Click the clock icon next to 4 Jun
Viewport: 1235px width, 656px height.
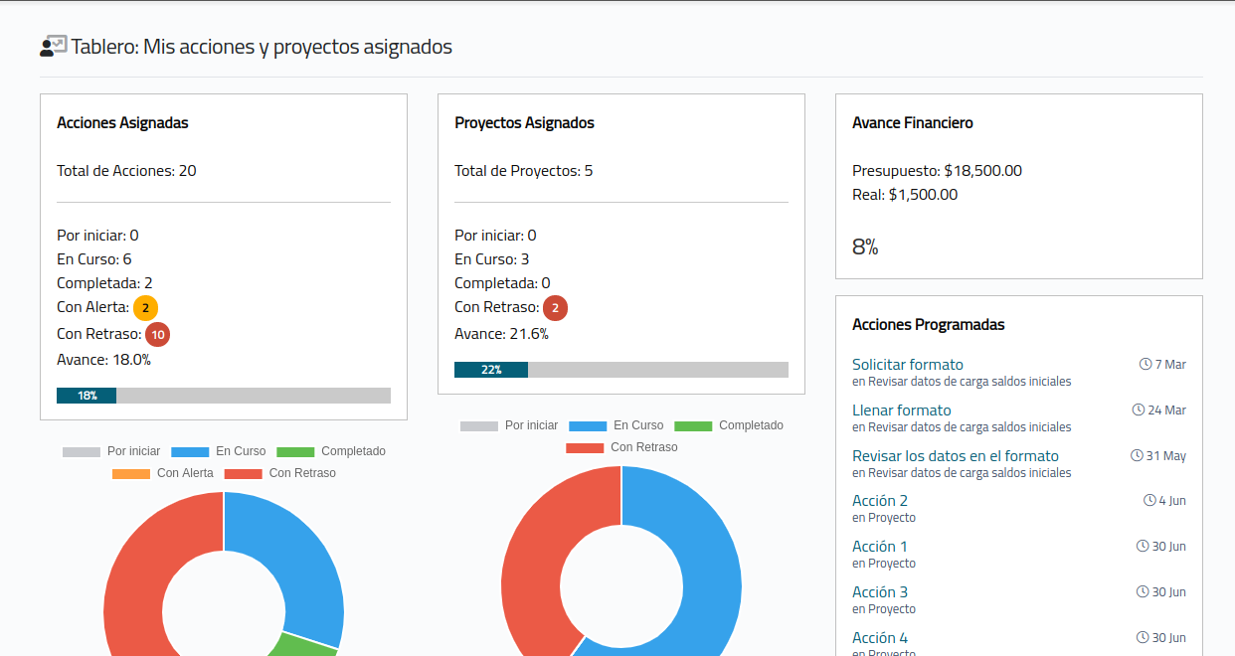point(1149,501)
